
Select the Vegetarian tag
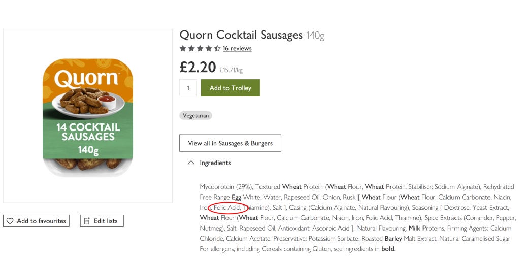coord(196,116)
